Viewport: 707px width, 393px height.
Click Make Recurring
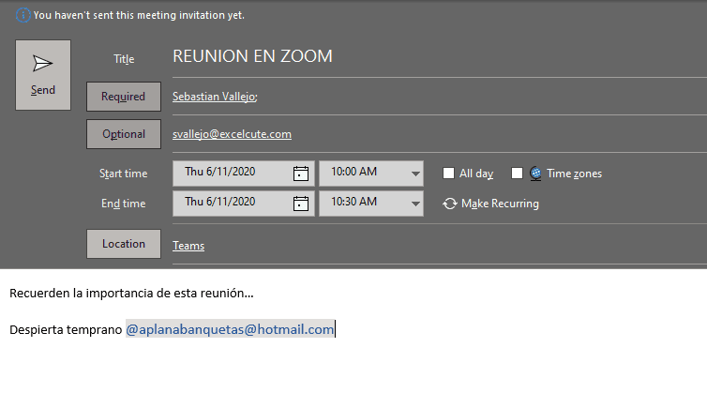[491, 204]
